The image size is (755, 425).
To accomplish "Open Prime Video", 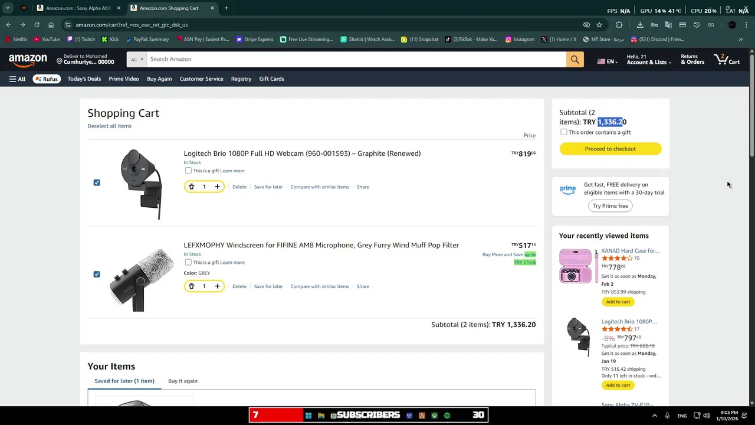I will pos(124,79).
